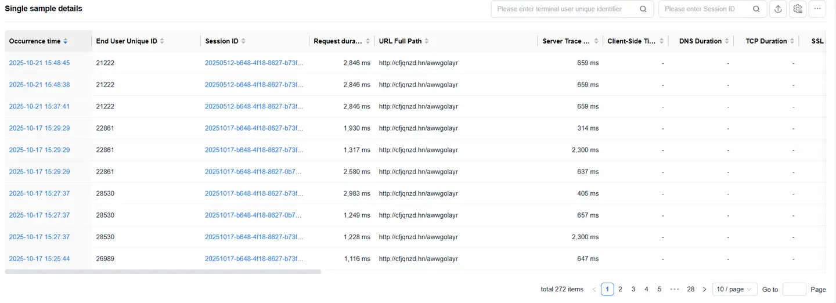Click the export upload icon button
This screenshot has width=836, height=303.
tap(777, 9)
